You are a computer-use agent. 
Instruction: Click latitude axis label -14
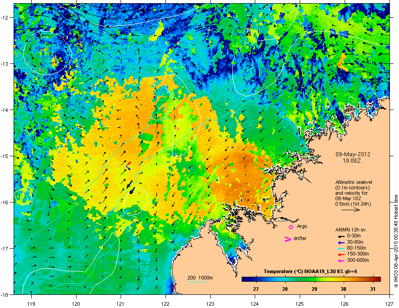[5, 110]
